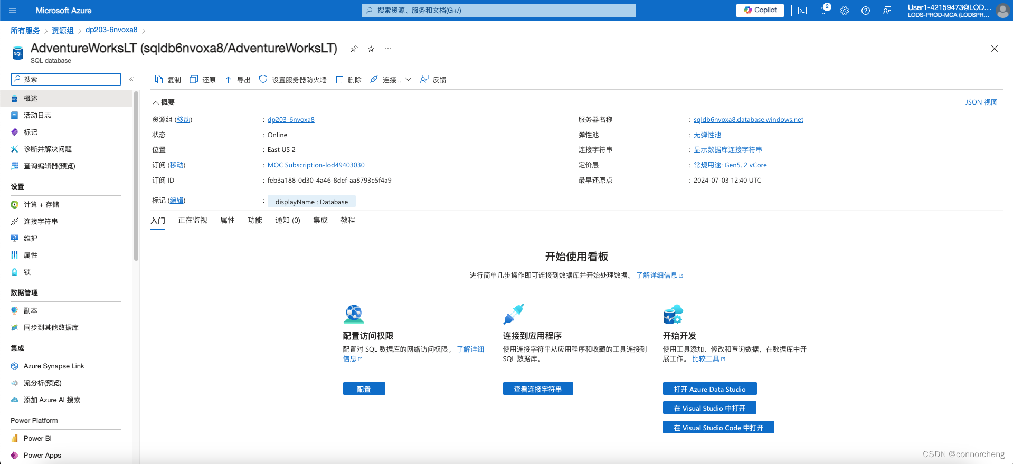1013x464 pixels.
Task: Click the 无弹性池 elastic pool link
Action: pyautogui.click(x=707, y=135)
